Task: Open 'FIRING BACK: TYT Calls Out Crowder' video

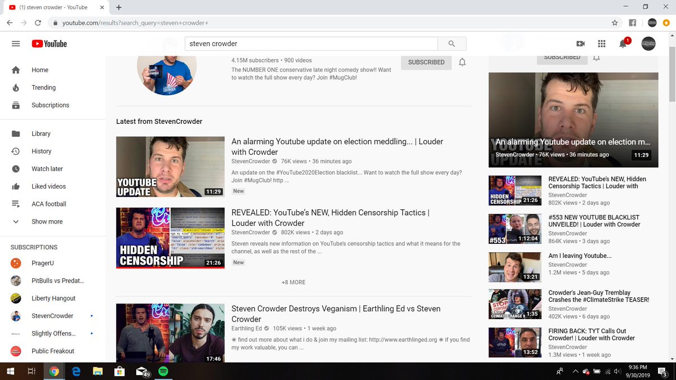Action: (591, 334)
